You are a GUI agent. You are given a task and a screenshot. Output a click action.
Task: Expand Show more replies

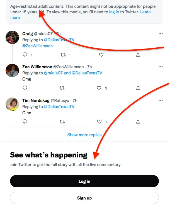(84, 135)
